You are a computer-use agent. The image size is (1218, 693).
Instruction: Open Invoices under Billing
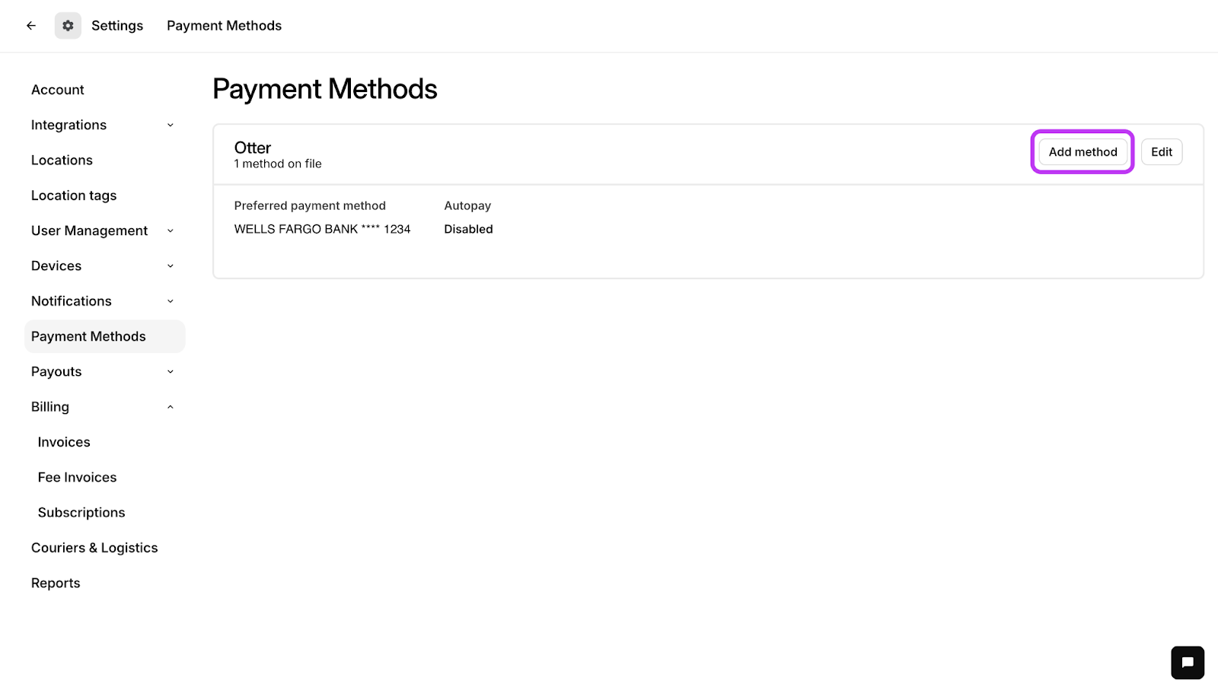point(64,442)
